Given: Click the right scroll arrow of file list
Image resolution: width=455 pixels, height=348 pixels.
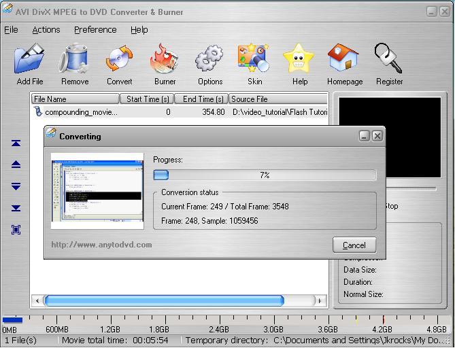Looking at the screenshot, I should [x=320, y=300].
